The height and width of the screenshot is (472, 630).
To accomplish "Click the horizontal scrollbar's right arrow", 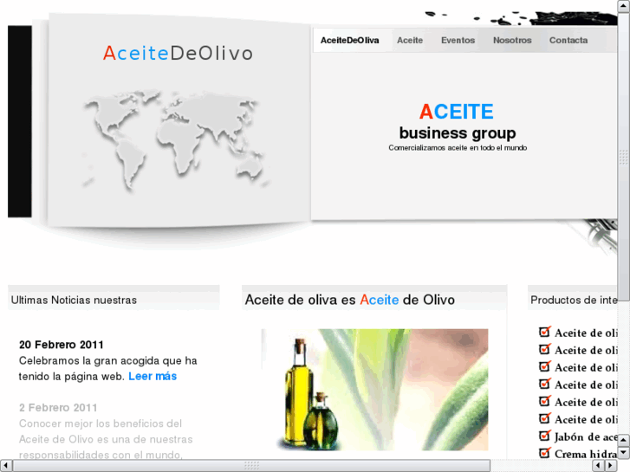I will tap(610, 466).
